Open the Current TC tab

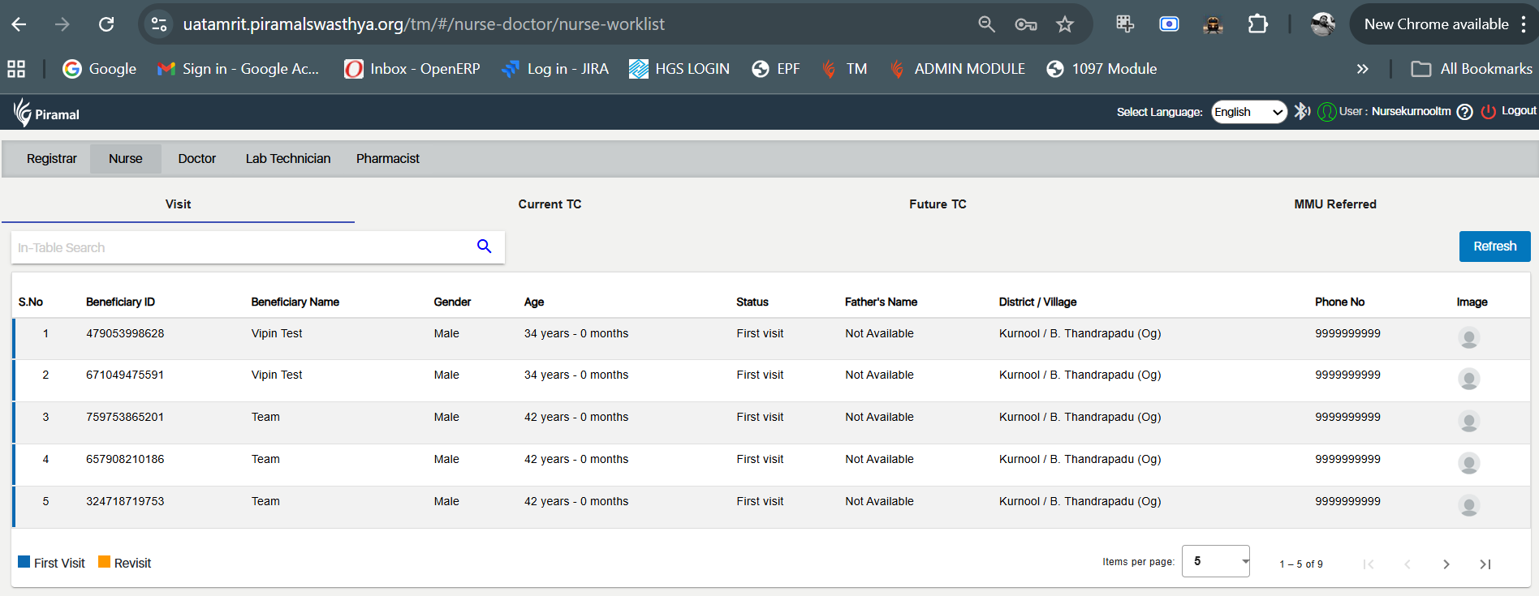[550, 204]
